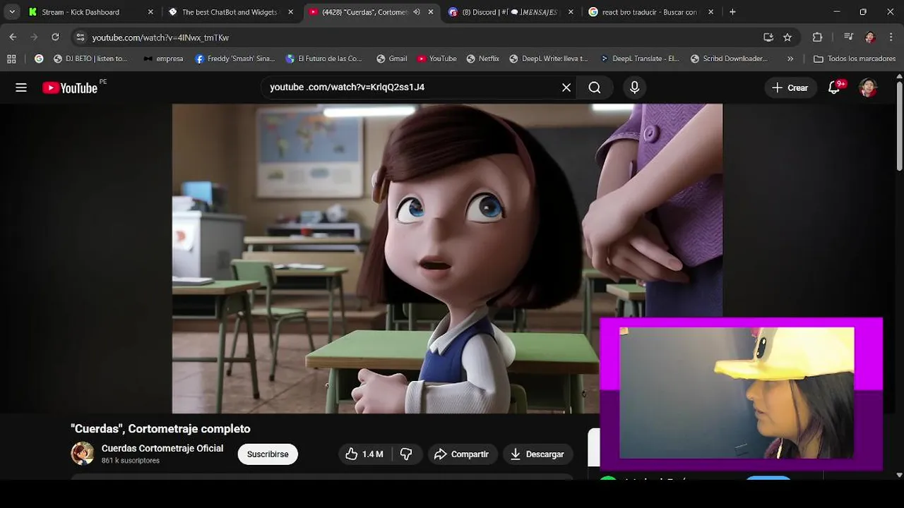Open tab search dropdown arrow

click(12, 12)
